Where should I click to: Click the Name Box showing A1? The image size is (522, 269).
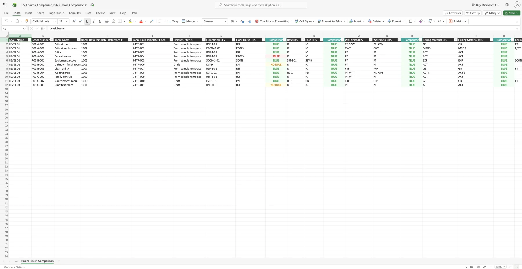pos(12,28)
